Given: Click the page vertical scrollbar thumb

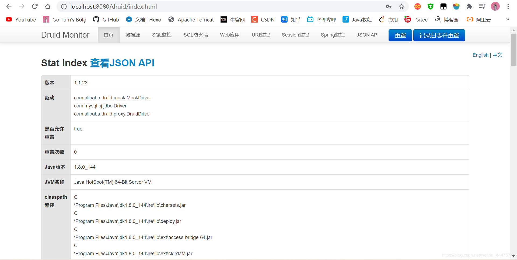Looking at the screenshot, I should click(513, 50).
